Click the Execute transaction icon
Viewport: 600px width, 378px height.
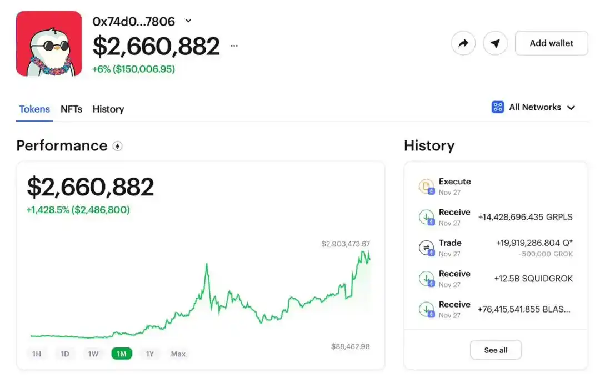(x=426, y=187)
